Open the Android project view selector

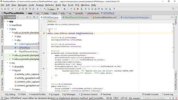tap(10, 17)
